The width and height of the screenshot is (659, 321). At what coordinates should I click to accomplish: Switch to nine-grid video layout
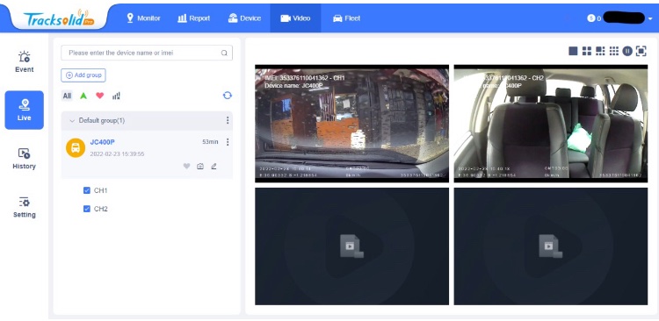pos(614,51)
